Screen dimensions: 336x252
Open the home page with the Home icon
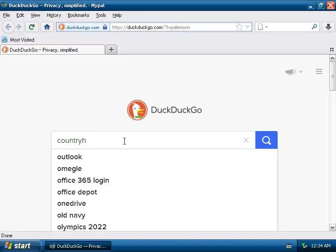47,27
